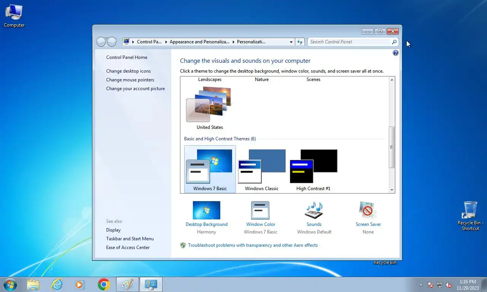Click the network tray icon
The width and height of the screenshot is (487, 292).
point(439,285)
